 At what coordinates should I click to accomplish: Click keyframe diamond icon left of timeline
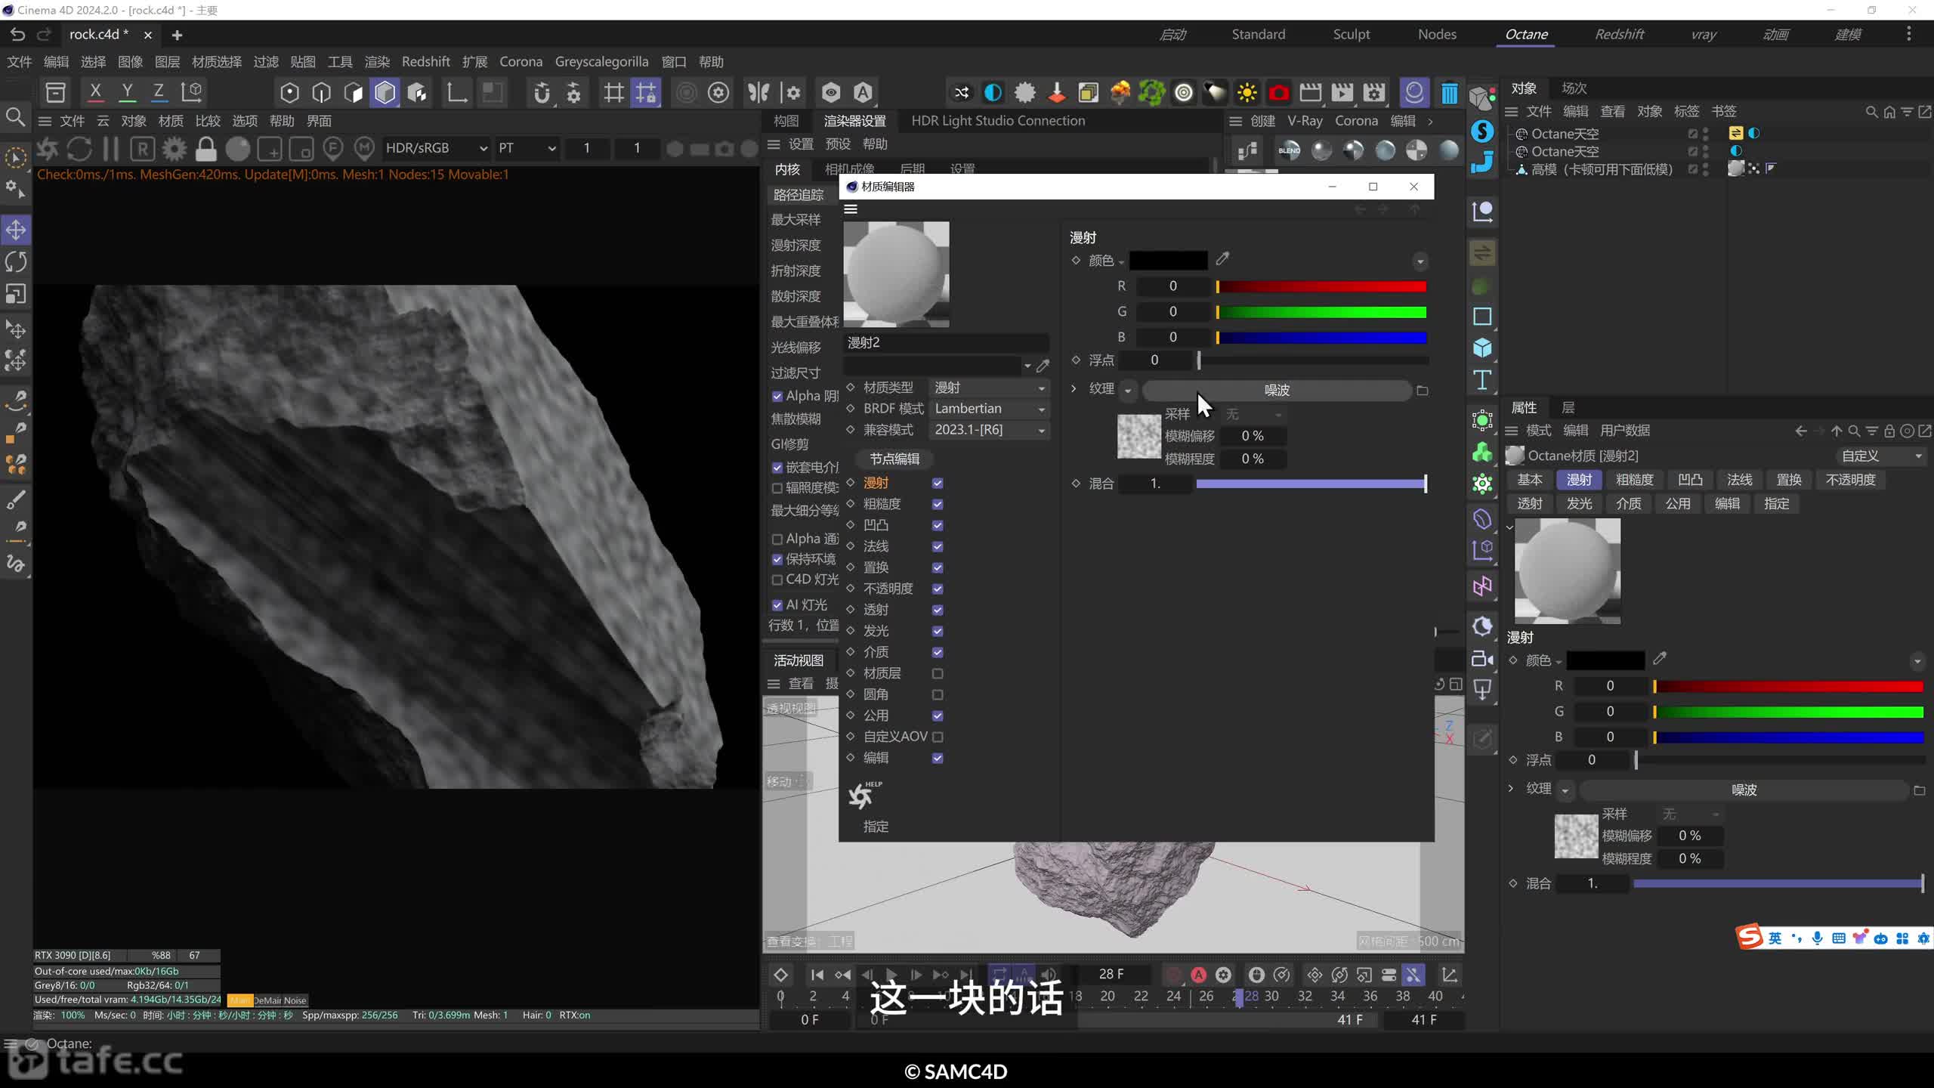[x=780, y=975]
